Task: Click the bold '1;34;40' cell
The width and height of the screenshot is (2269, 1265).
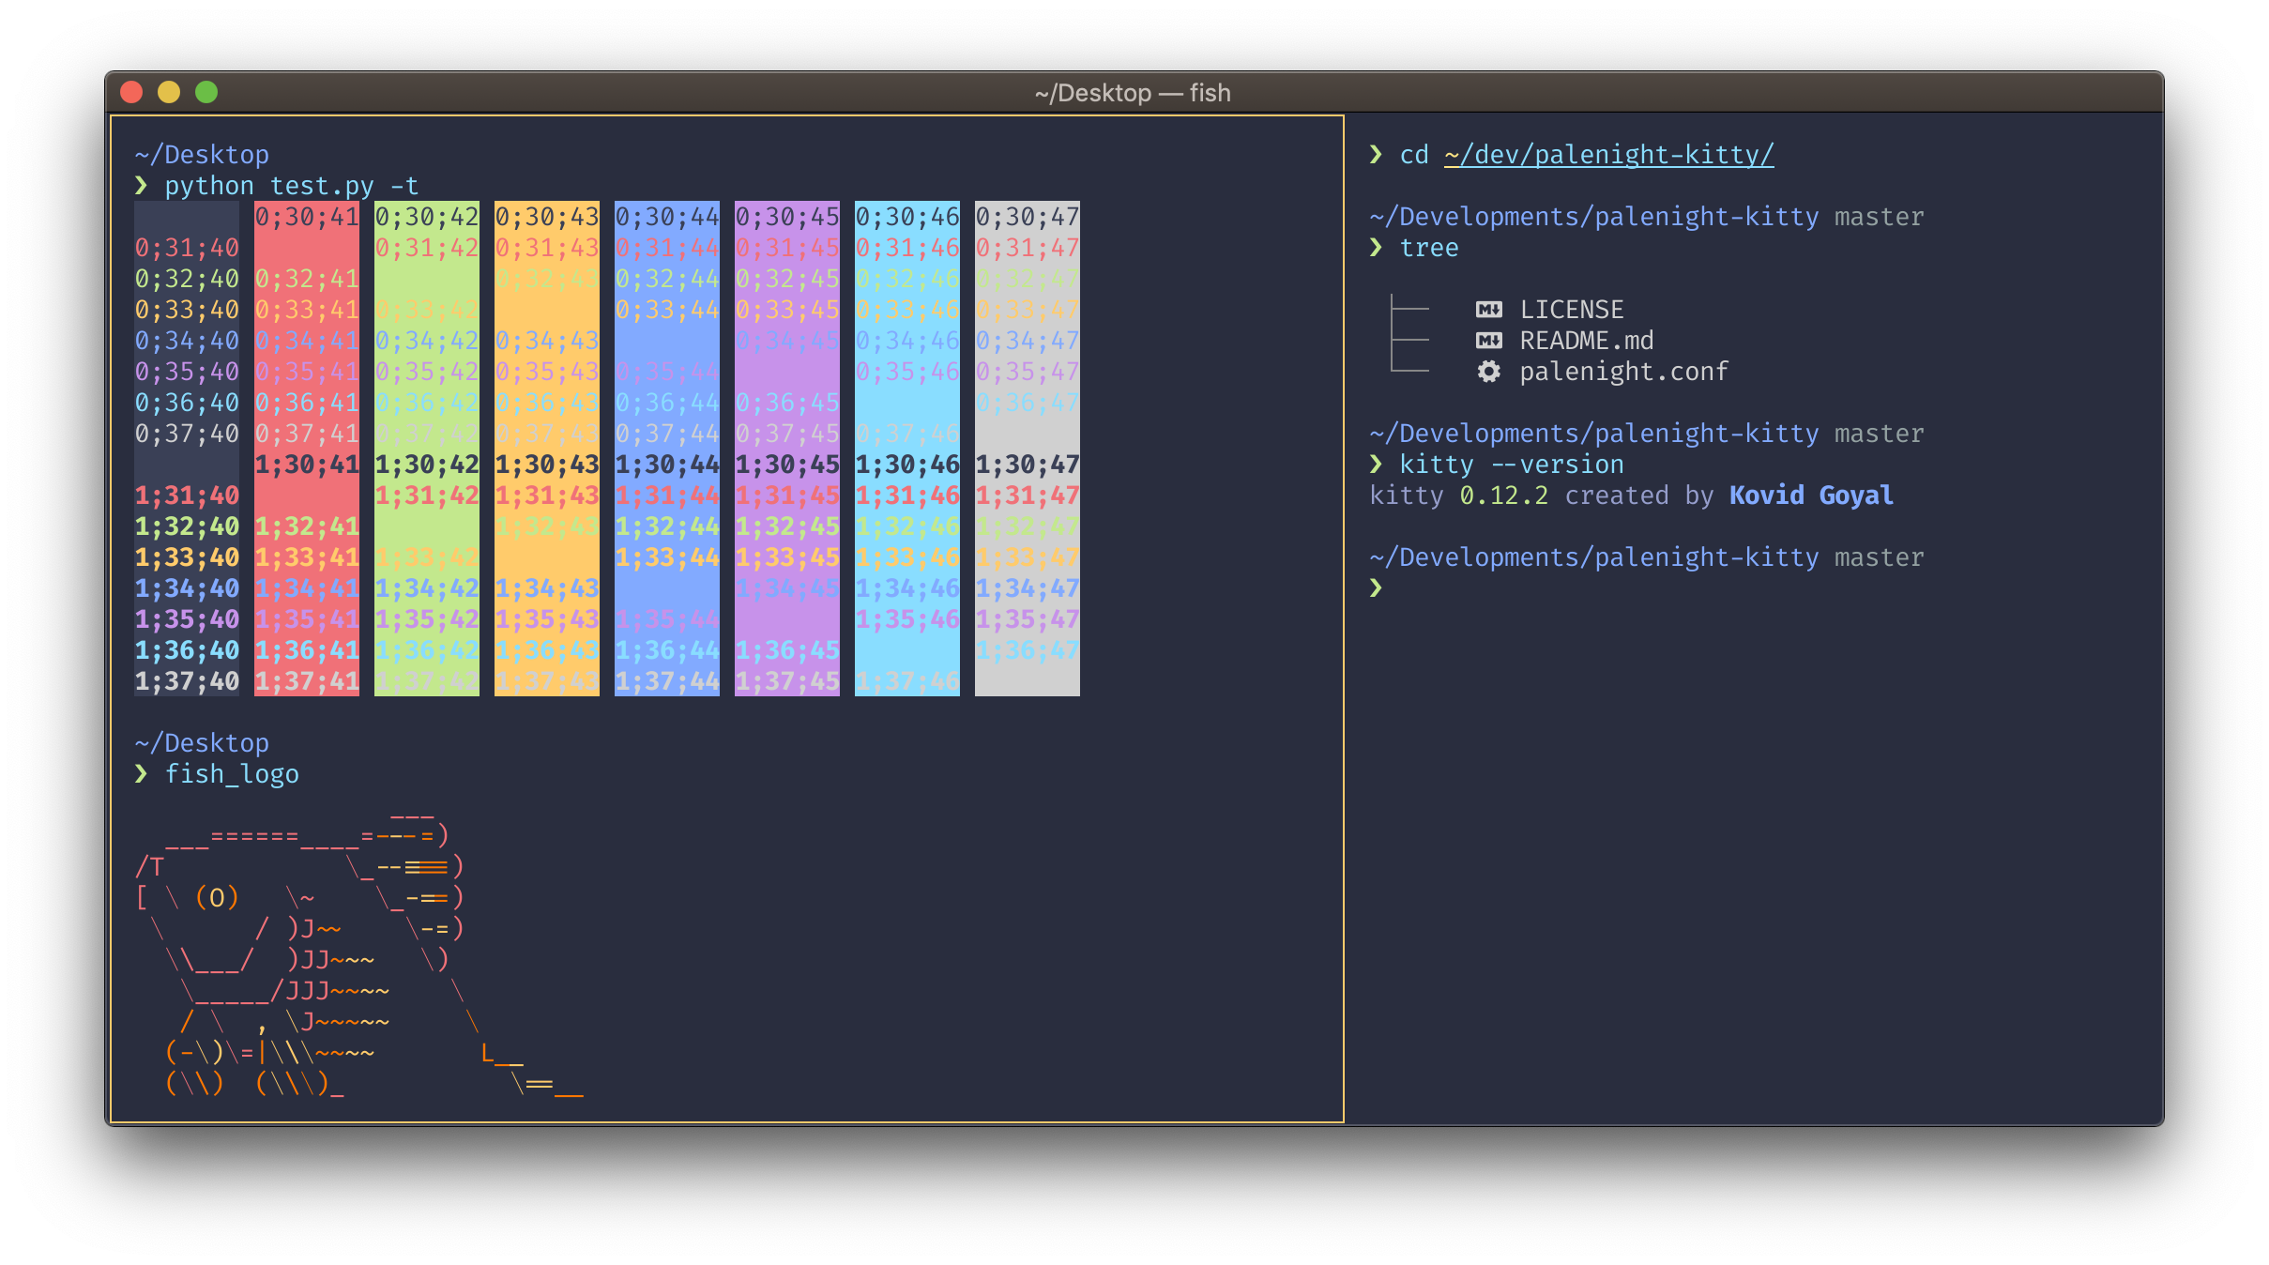Action: pyautogui.click(x=187, y=588)
